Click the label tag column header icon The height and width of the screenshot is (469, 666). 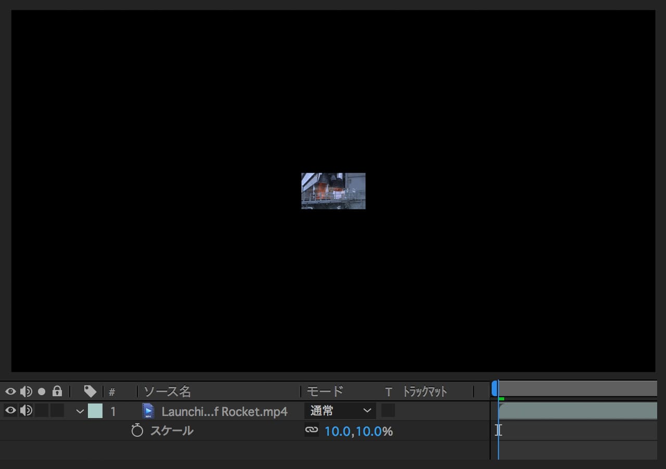tap(90, 391)
